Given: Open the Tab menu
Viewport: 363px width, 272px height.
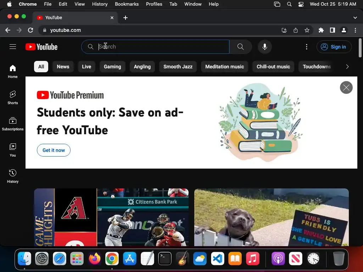Looking at the screenshot, I should point(173,4).
